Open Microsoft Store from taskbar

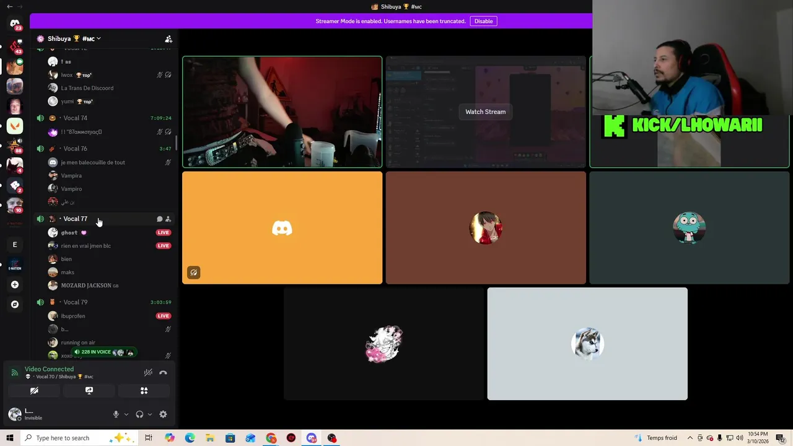(x=230, y=438)
